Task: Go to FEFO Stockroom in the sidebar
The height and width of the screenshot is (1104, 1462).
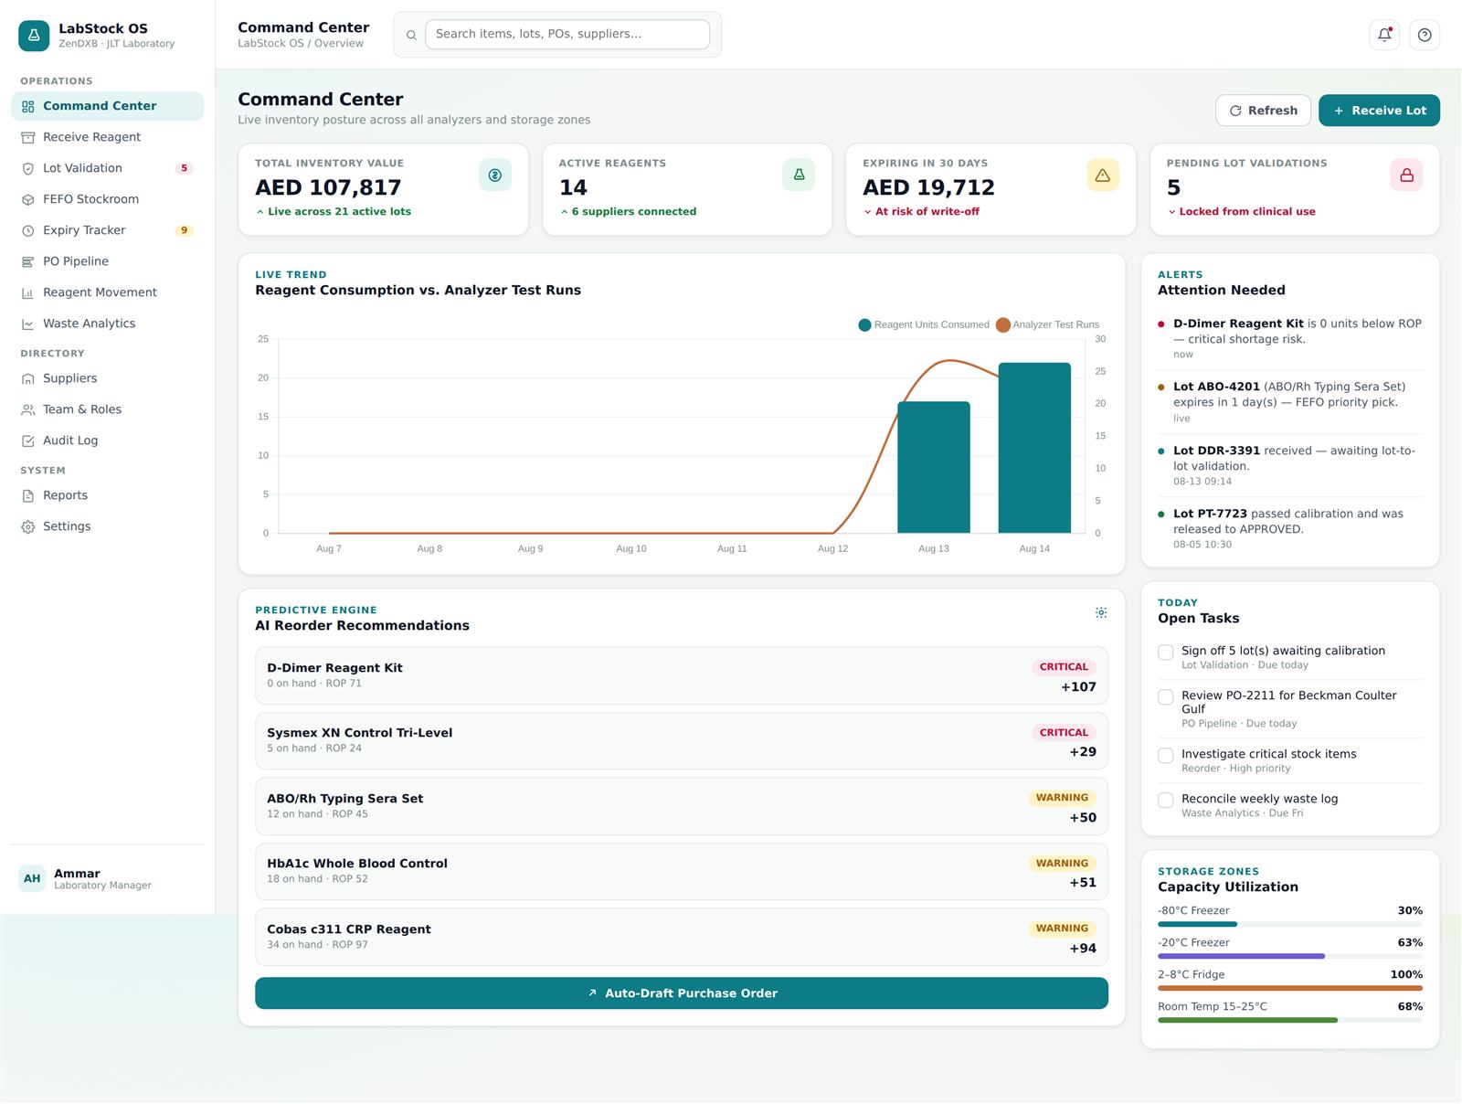Action: (x=107, y=199)
